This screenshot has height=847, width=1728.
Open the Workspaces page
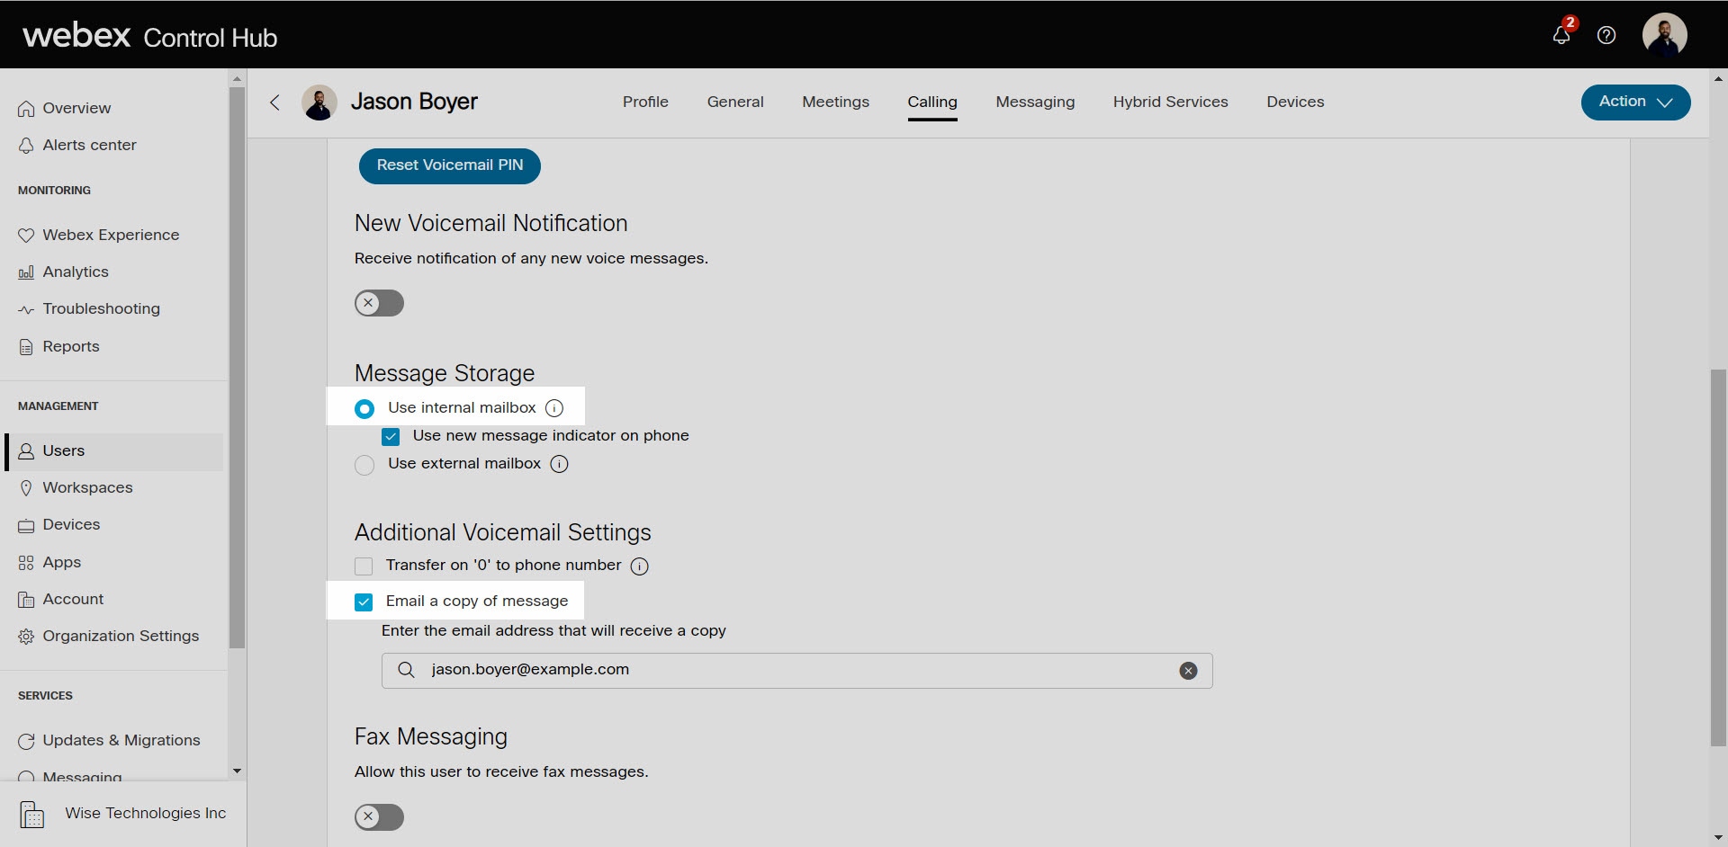coord(87,487)
